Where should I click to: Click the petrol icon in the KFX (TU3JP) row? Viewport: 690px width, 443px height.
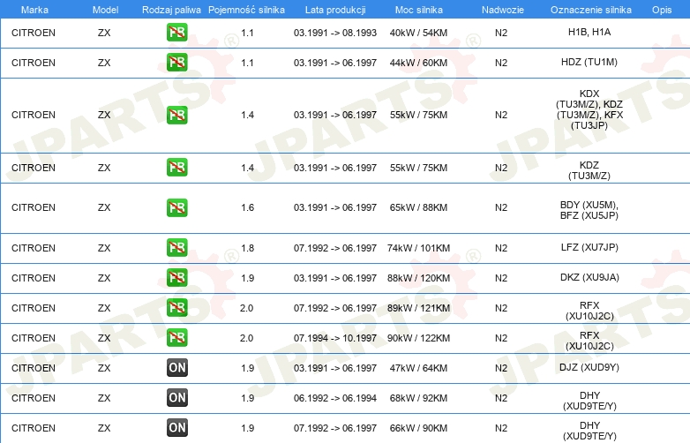point(176,115)
